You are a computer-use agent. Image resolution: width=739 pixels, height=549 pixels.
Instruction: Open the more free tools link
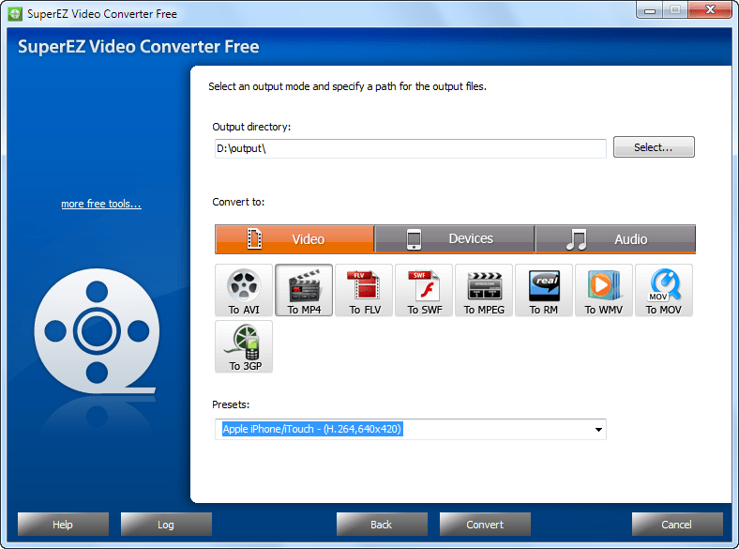tap(101, 204)
